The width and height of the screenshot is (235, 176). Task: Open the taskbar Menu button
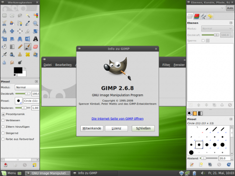pos(9,173)
